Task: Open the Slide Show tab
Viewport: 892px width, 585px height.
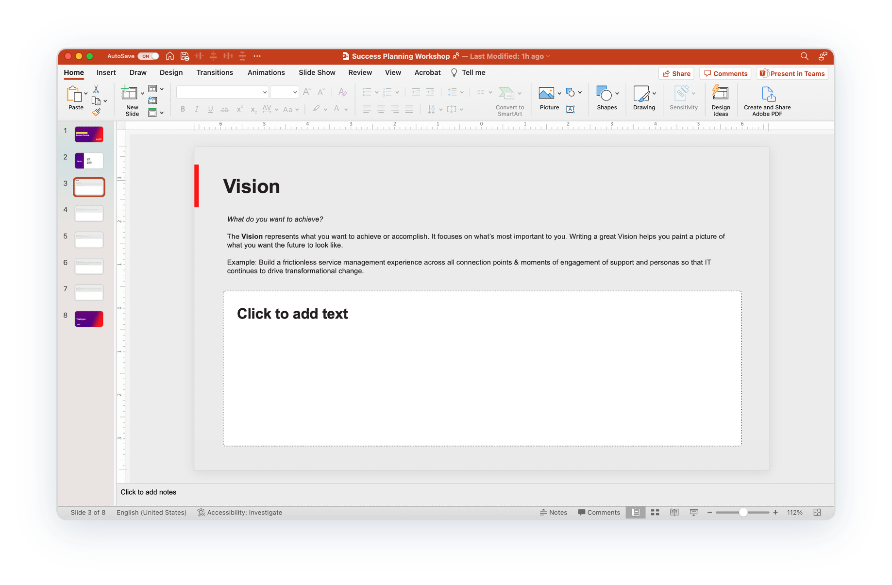Action: [x=317, y=72]
